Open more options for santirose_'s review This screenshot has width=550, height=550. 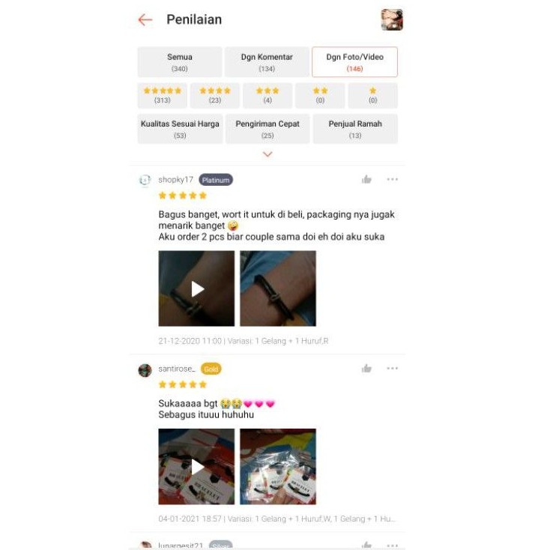tap(392, 369)
